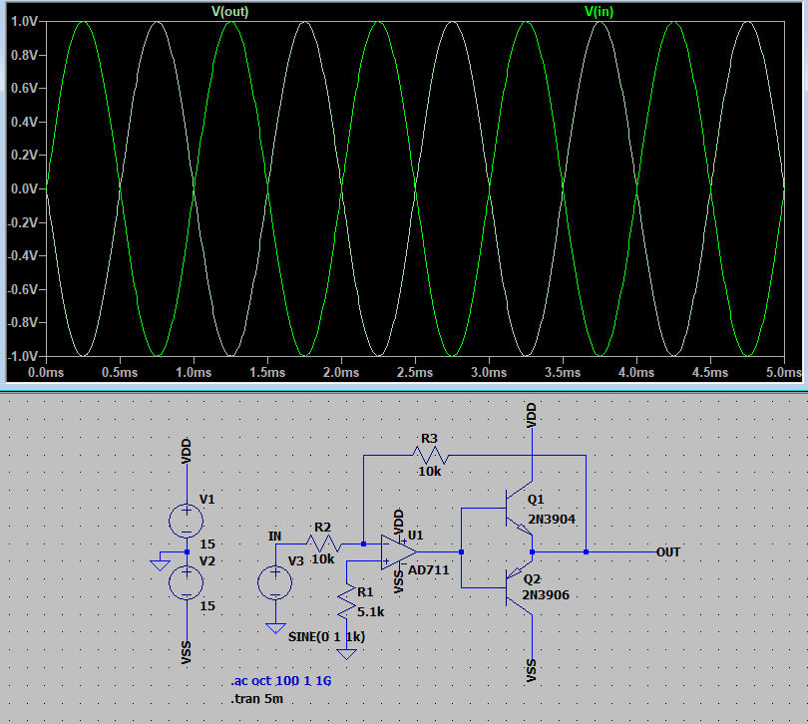Select the R3 feedback resistor symbol

click(x=429, y=455)
